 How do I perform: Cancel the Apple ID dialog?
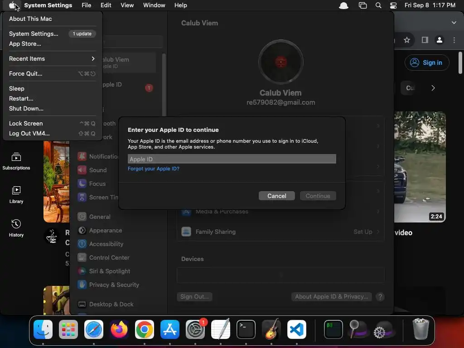coord(277,196)
